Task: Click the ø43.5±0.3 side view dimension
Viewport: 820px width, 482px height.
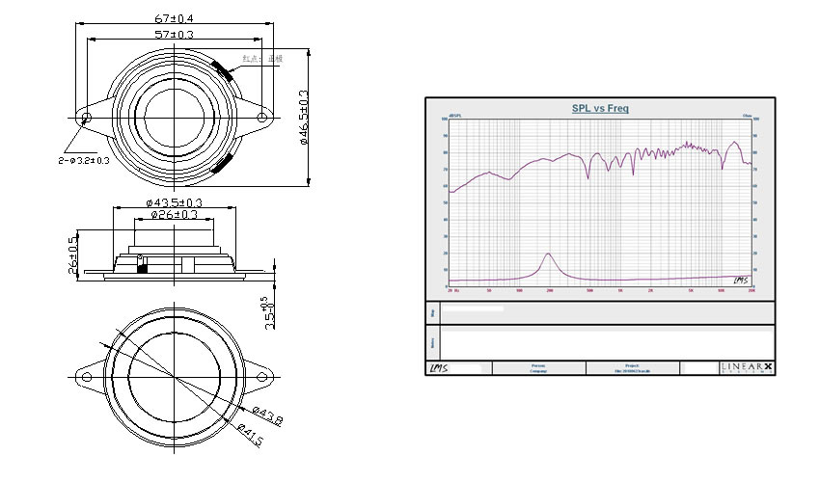Action: 174,202
